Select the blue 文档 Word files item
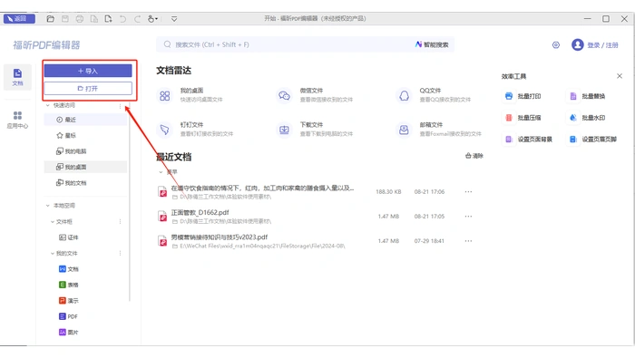635x358 pixels. click(68, 269)
